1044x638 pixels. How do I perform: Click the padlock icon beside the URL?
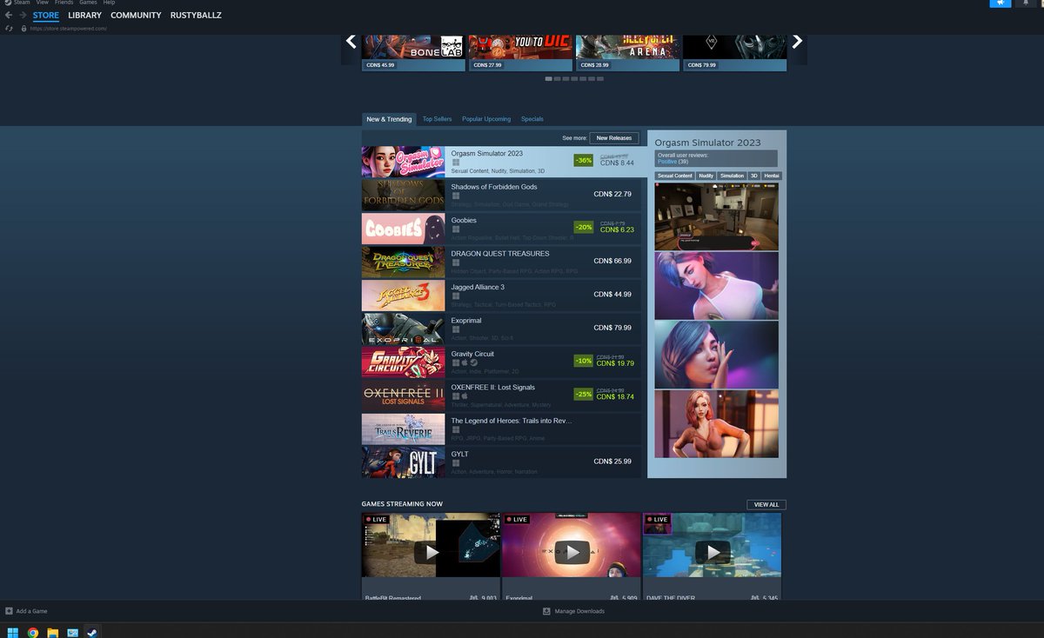pos(24,28)
